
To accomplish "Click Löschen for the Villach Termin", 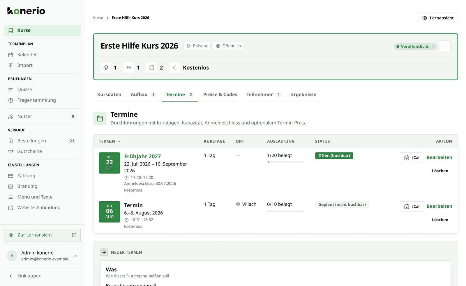I will pos(440,220).
